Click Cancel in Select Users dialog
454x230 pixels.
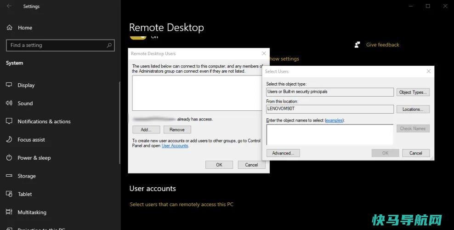(x=416, y=153)
